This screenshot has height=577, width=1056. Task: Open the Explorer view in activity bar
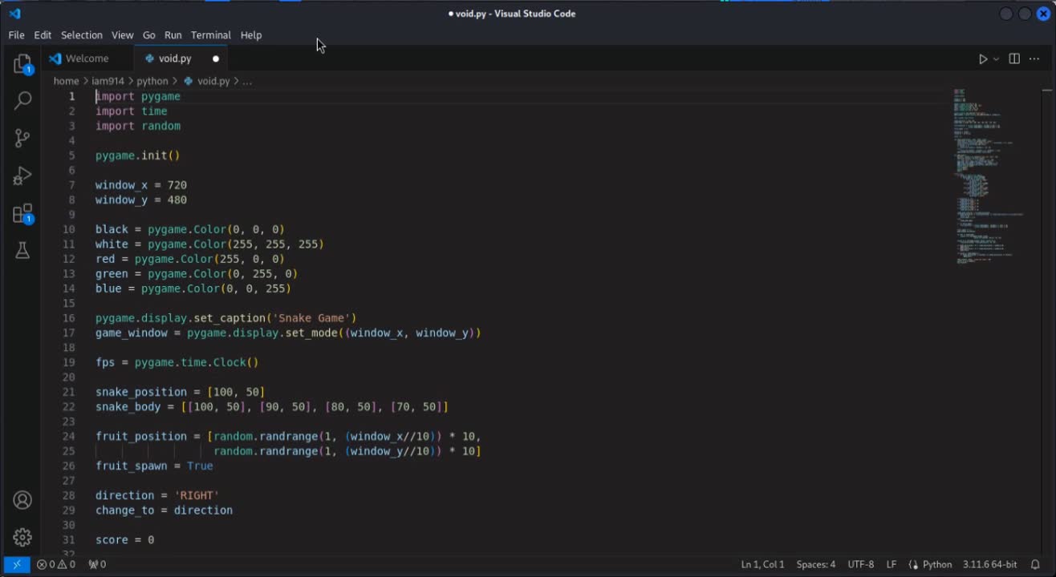coord(22,63)
